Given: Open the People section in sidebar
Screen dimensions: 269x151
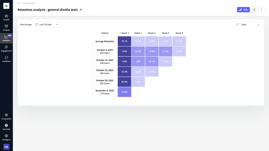Looking at the screenshot, I should [6, 17].
